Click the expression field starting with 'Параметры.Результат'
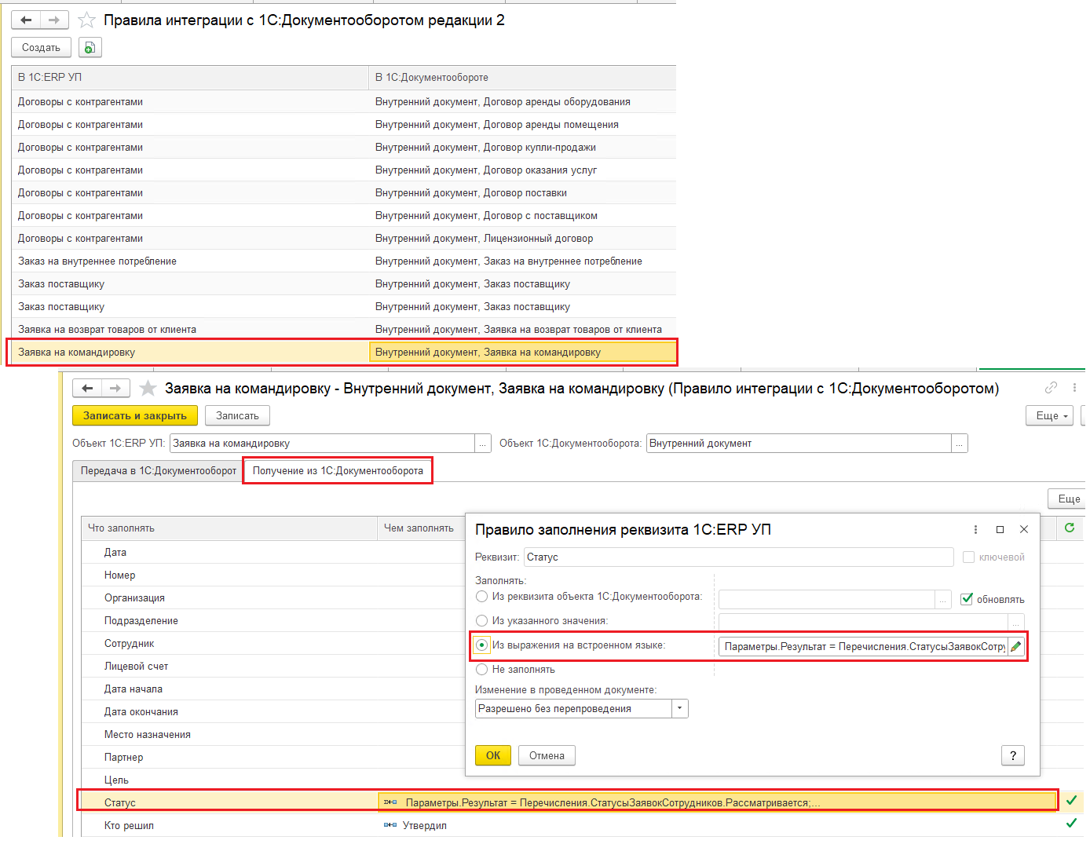 point(863,646)
